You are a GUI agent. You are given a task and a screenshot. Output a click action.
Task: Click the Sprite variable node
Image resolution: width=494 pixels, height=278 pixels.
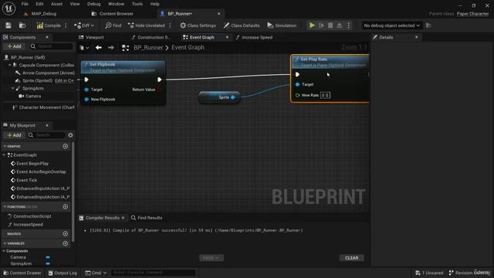point(219,97)
